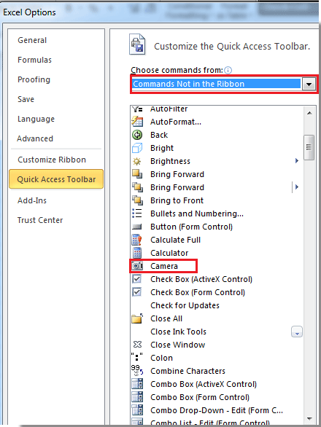Choose the Calculate Full icon
This screenshot has width=321, height=427.
[136, 240]
